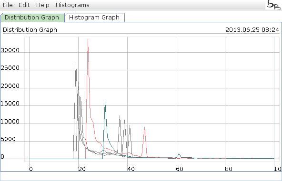Image resolution: width=282 pixels, height=181 pixels.
Task: Click the 30000 y-axis label
Action: [x=10, y=50]
